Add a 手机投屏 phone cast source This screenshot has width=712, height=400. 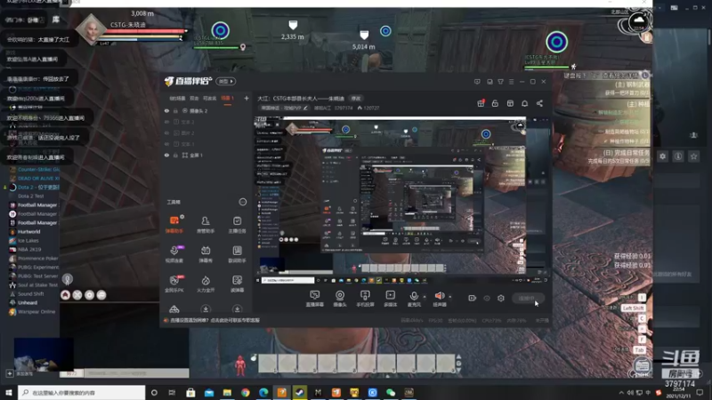click(x=365, y=299)
